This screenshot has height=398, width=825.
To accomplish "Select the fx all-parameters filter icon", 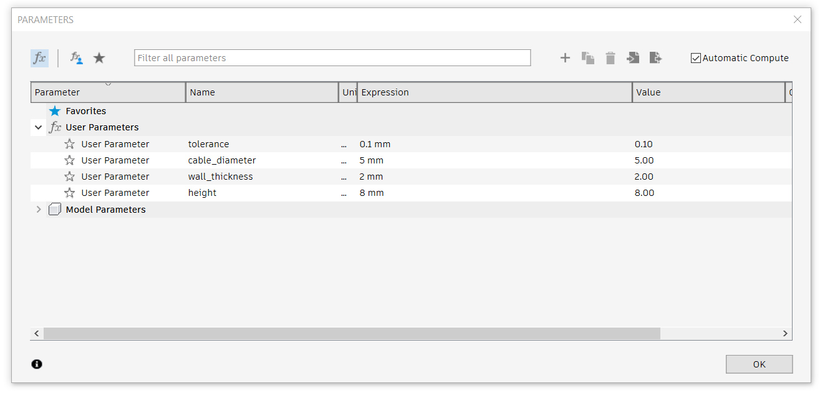I will [x=39, y=58].
